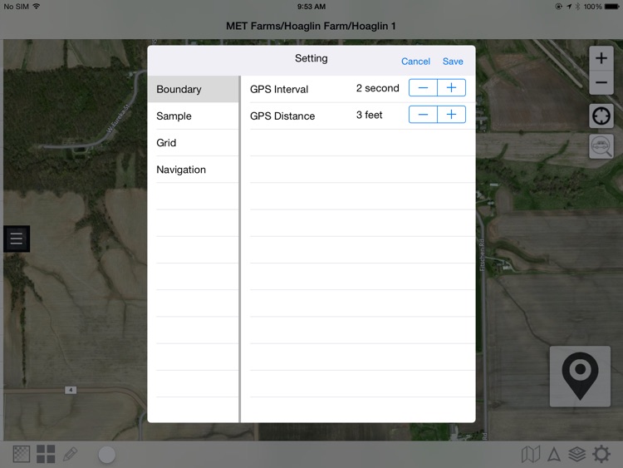
Task: Open the settings gear icon
Action: [x=601, y=454]
